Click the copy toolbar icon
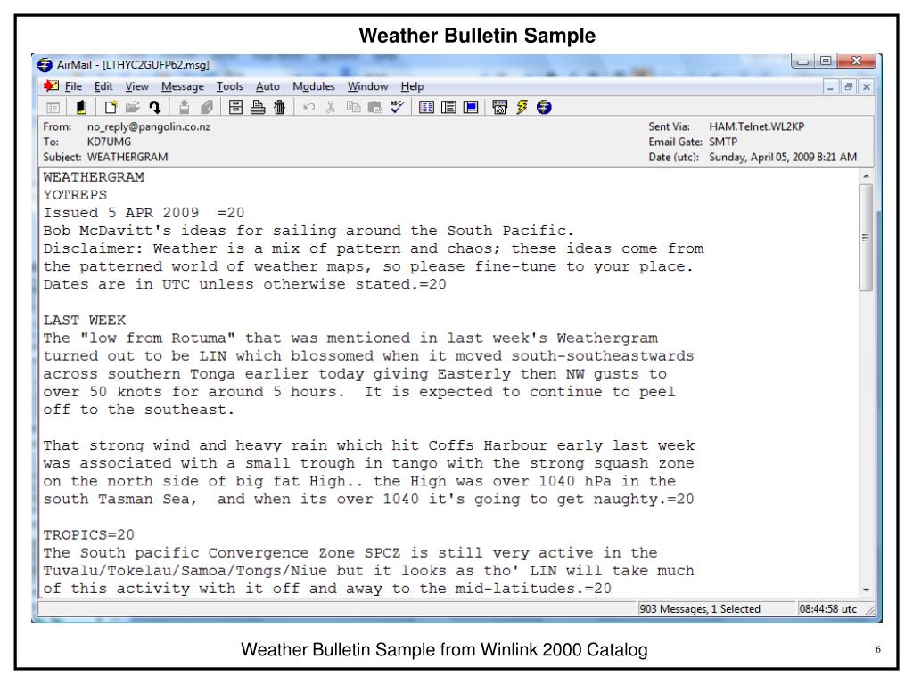Screen dimensions: 913x684 point(353,107)
